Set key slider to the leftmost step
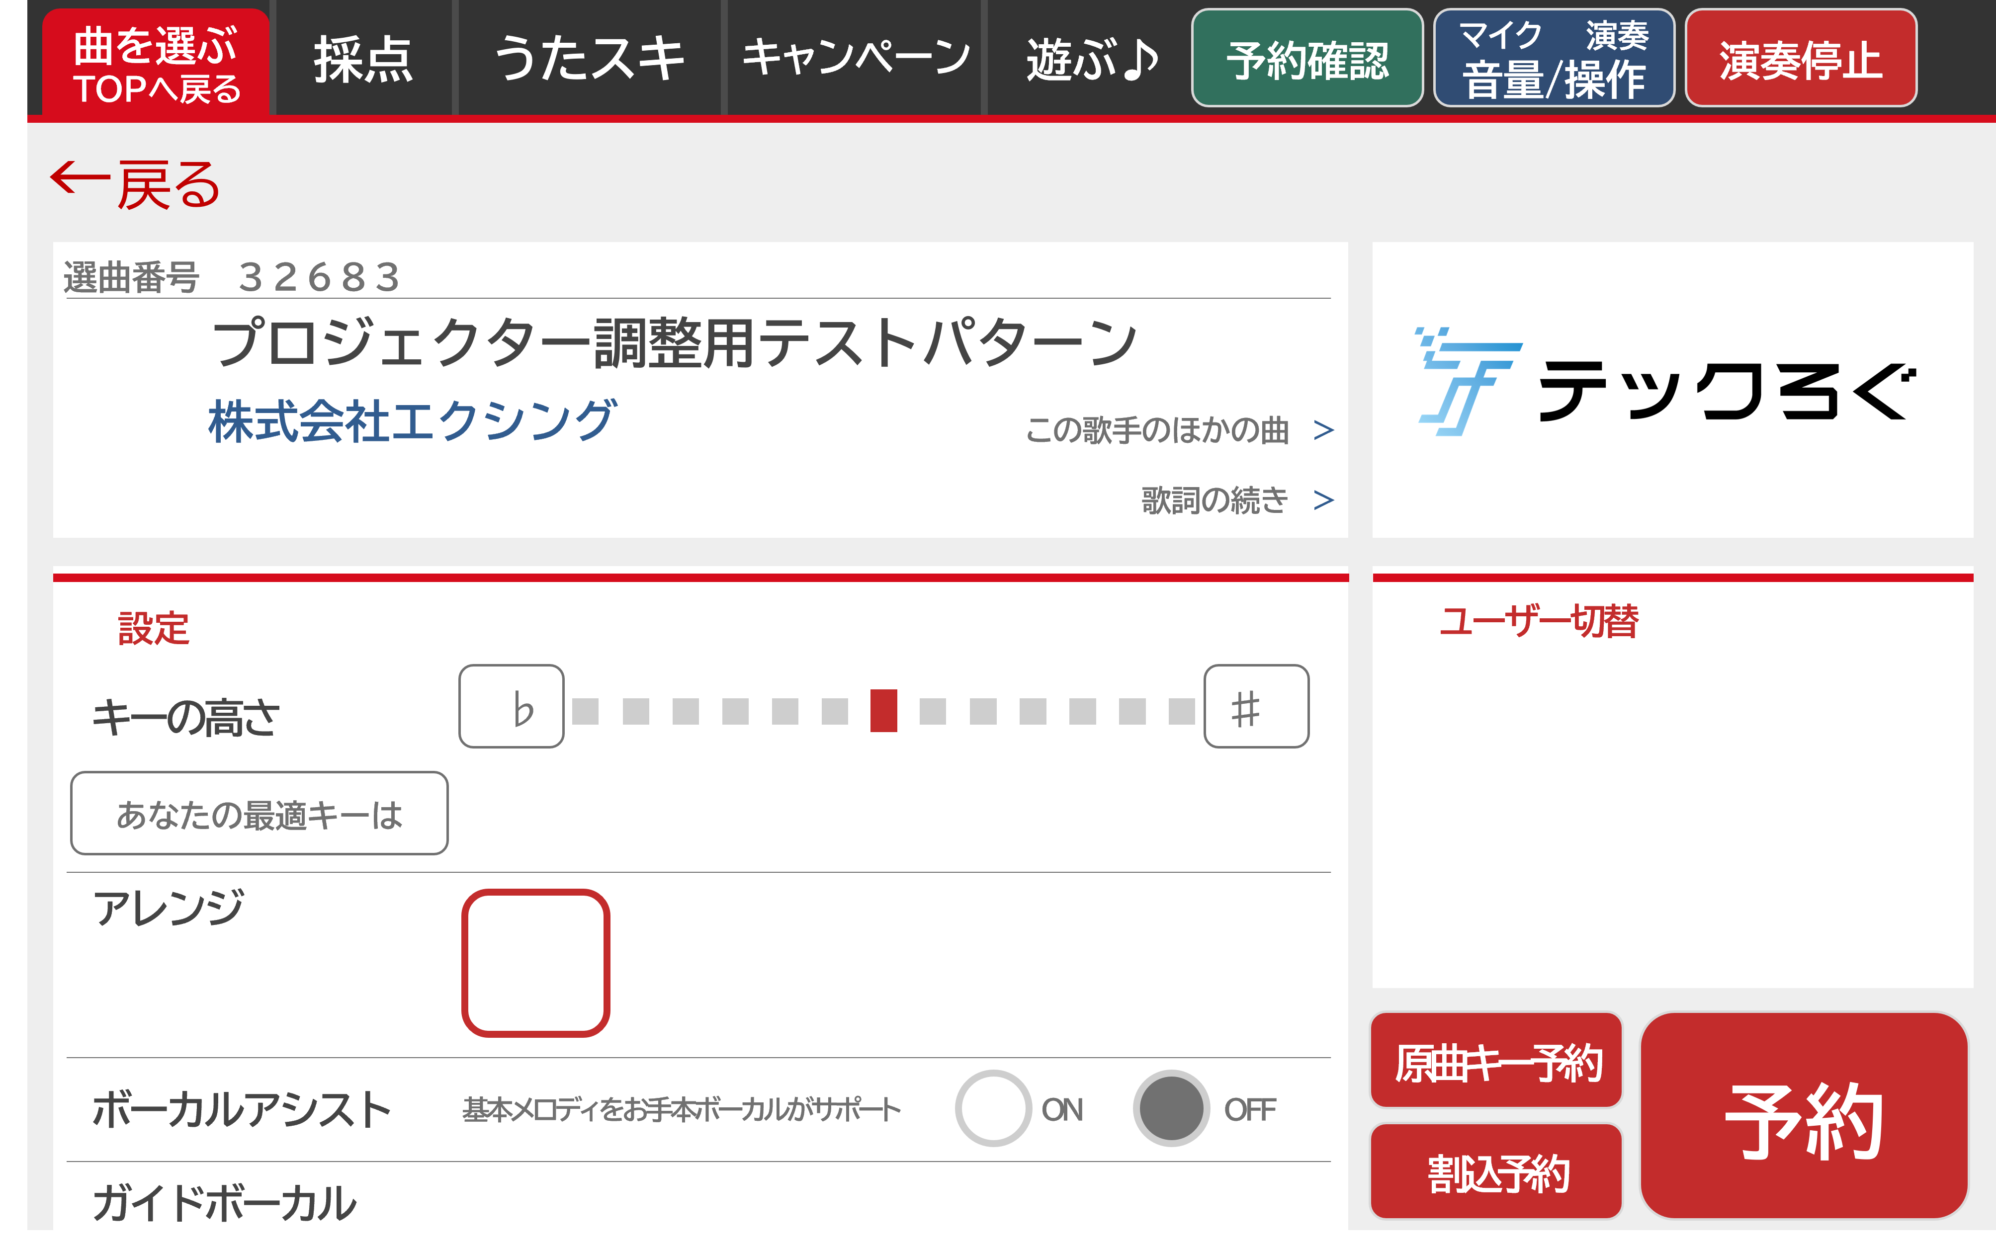The height and width of the screenshot is (1250, 1996). point(586,711)
